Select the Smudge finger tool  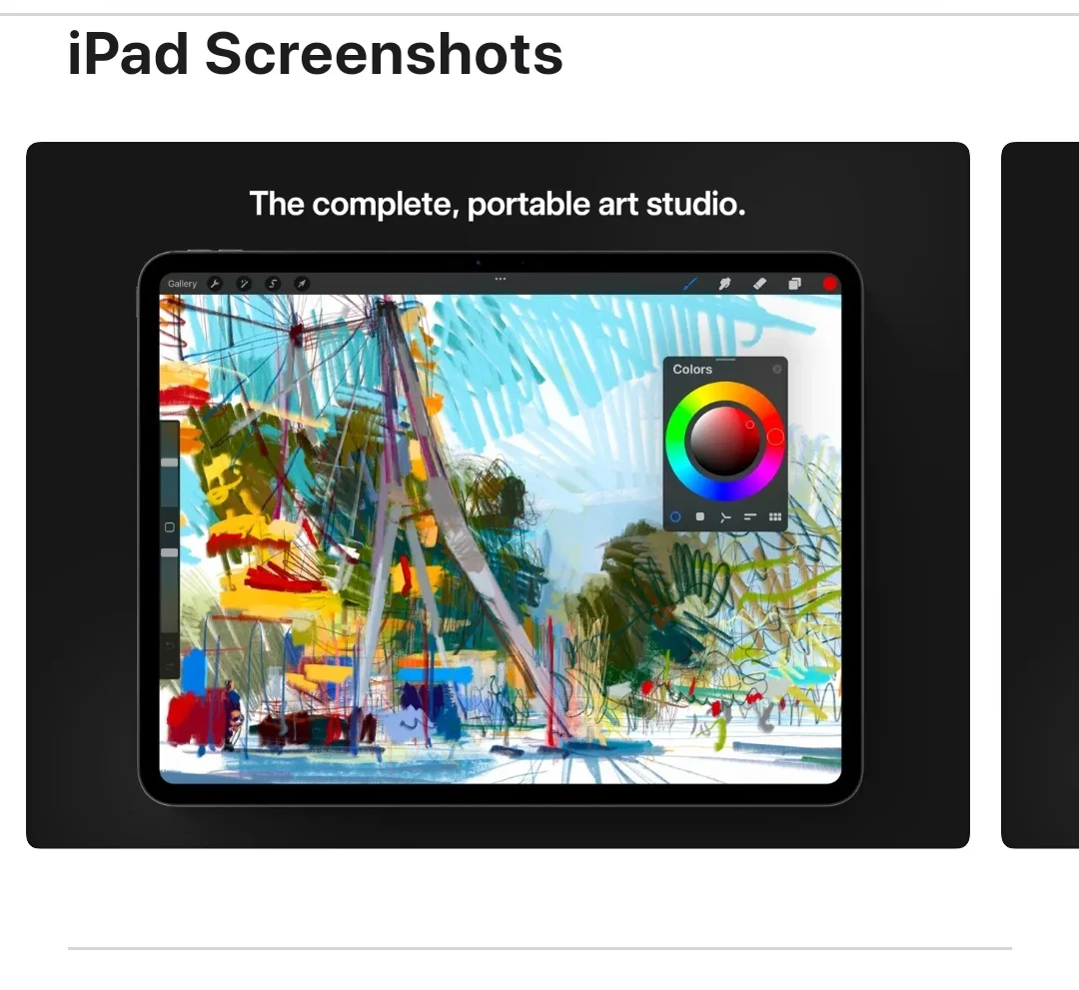pyautogui.click(x=724, y=284)
